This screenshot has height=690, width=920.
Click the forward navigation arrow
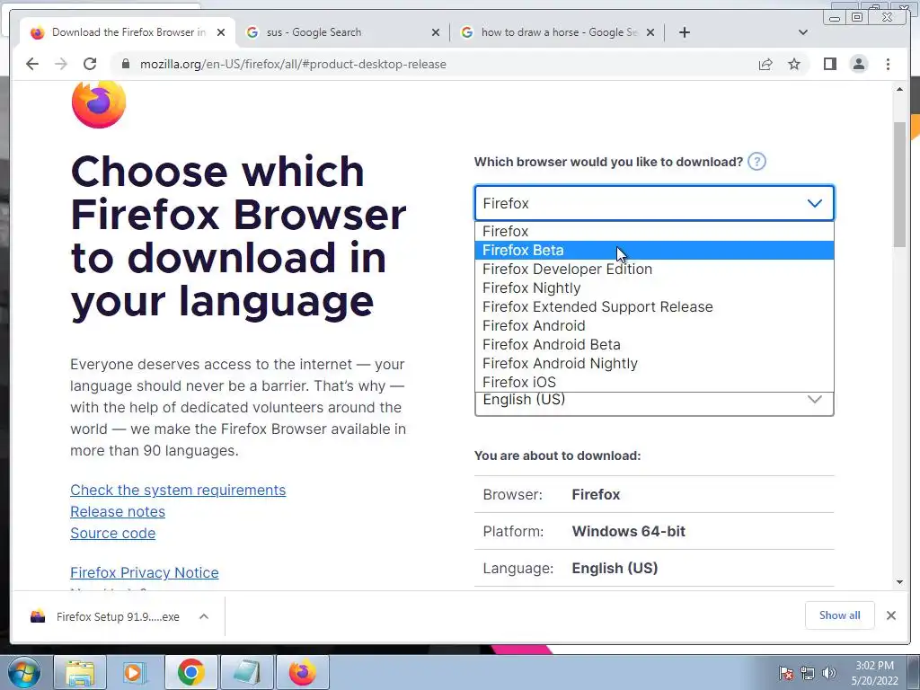[61, 64]
